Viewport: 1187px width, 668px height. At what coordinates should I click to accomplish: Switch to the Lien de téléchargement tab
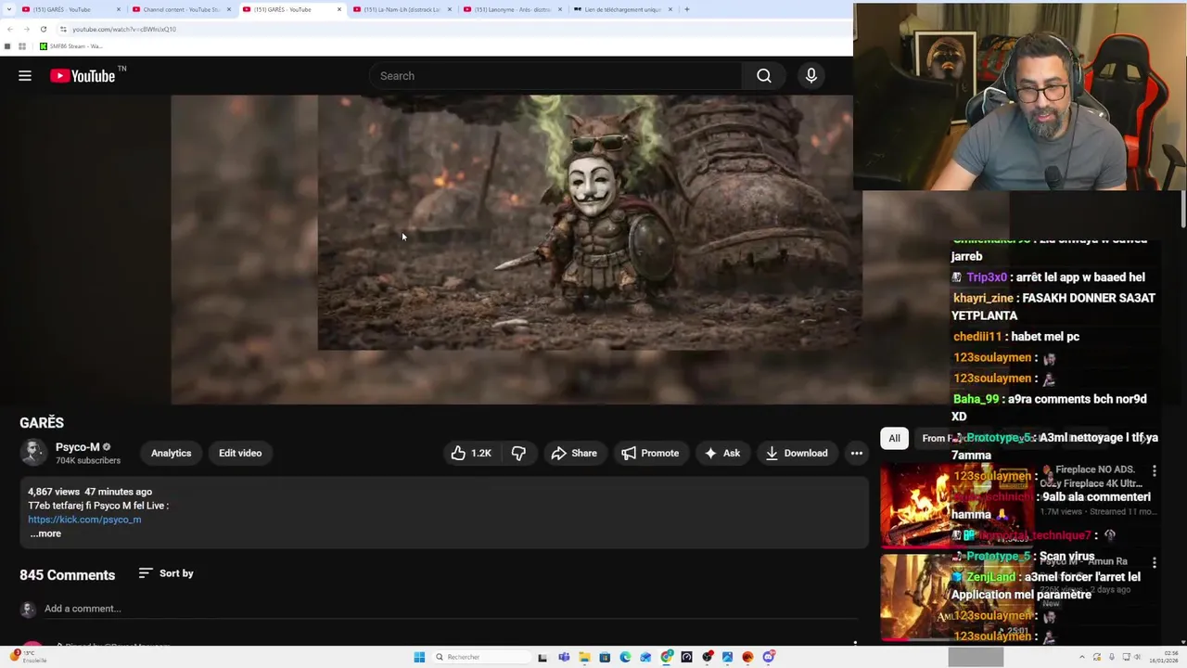click(x=621, y=9)
